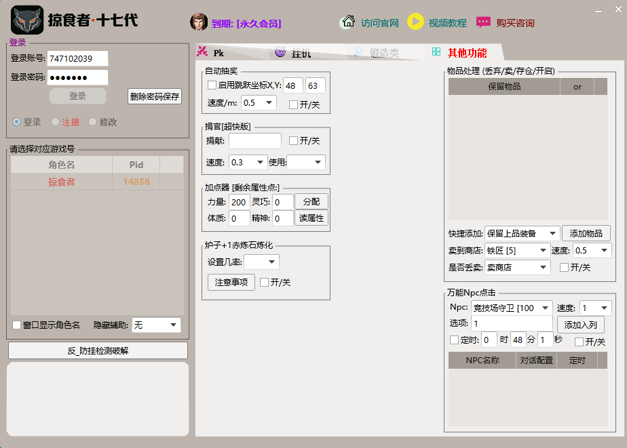Enable 启用跳跃坐标X,Y checkbox
Image resolution: width=627 pixels, height=448 pixels.
[x=212, y=85]
